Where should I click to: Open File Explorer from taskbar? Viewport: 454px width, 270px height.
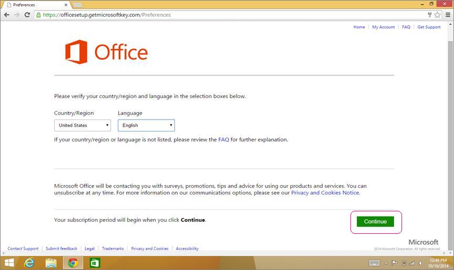pos(51,263)
